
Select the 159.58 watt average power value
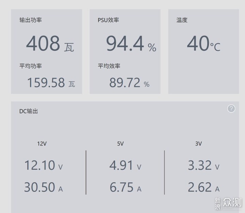pyautogui.click(x=51, y=82)
